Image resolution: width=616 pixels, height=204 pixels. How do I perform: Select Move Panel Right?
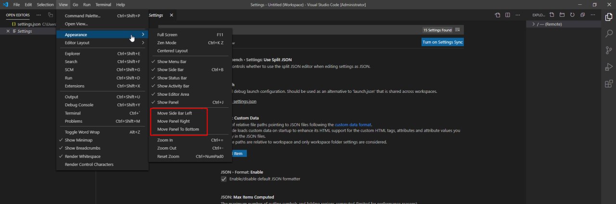click(x=173, y=121)
